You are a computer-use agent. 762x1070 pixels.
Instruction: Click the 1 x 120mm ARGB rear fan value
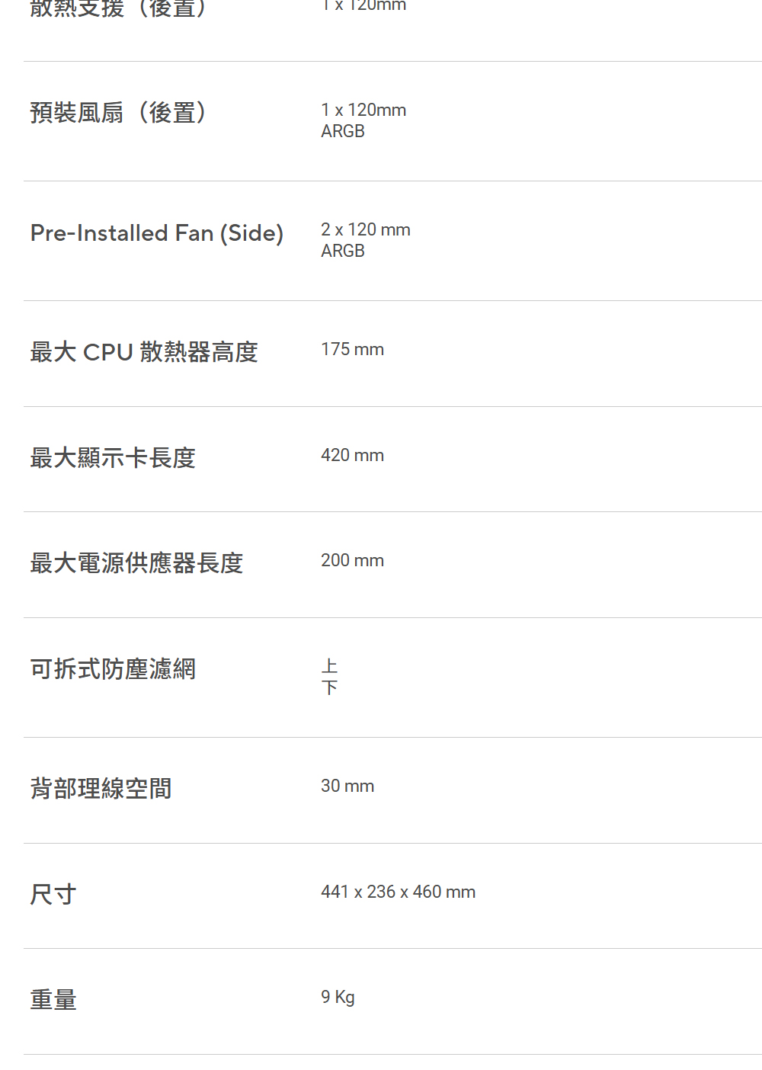363,120
